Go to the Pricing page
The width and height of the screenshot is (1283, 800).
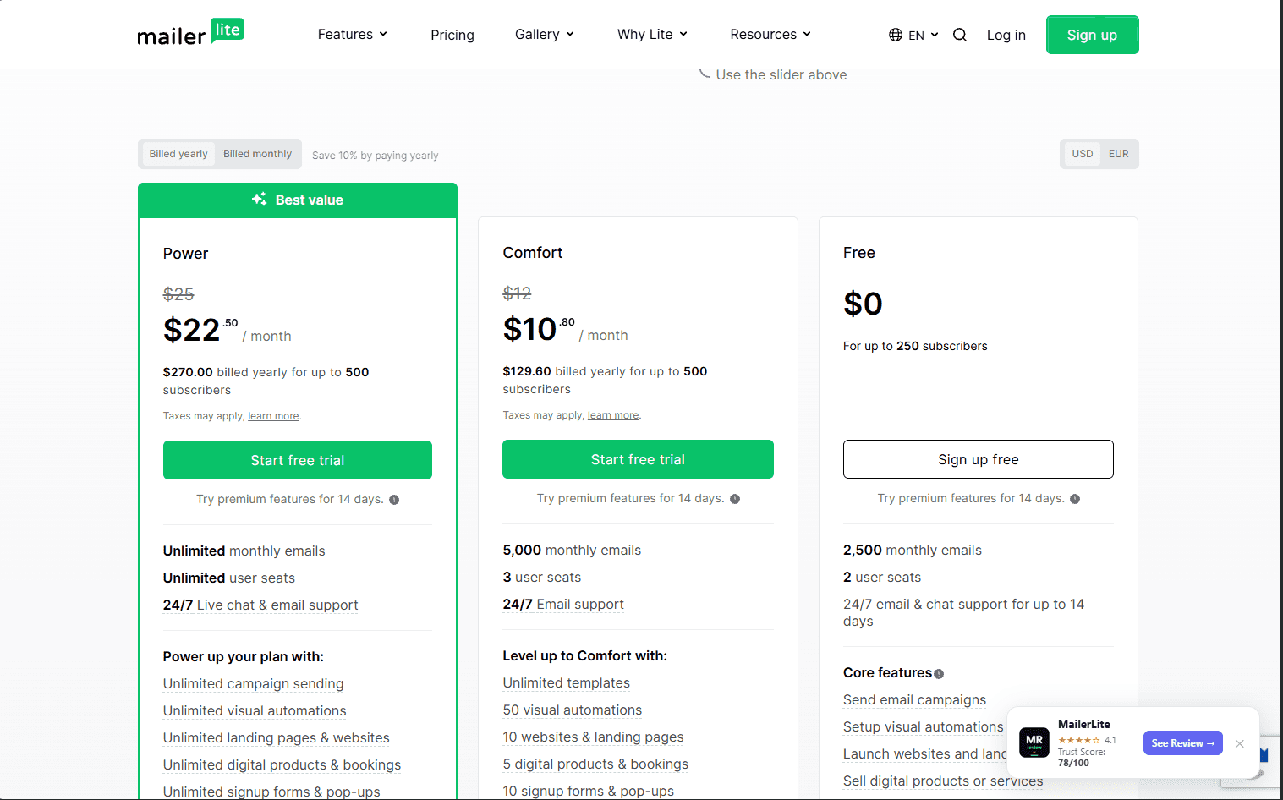(x=452, y=35)
